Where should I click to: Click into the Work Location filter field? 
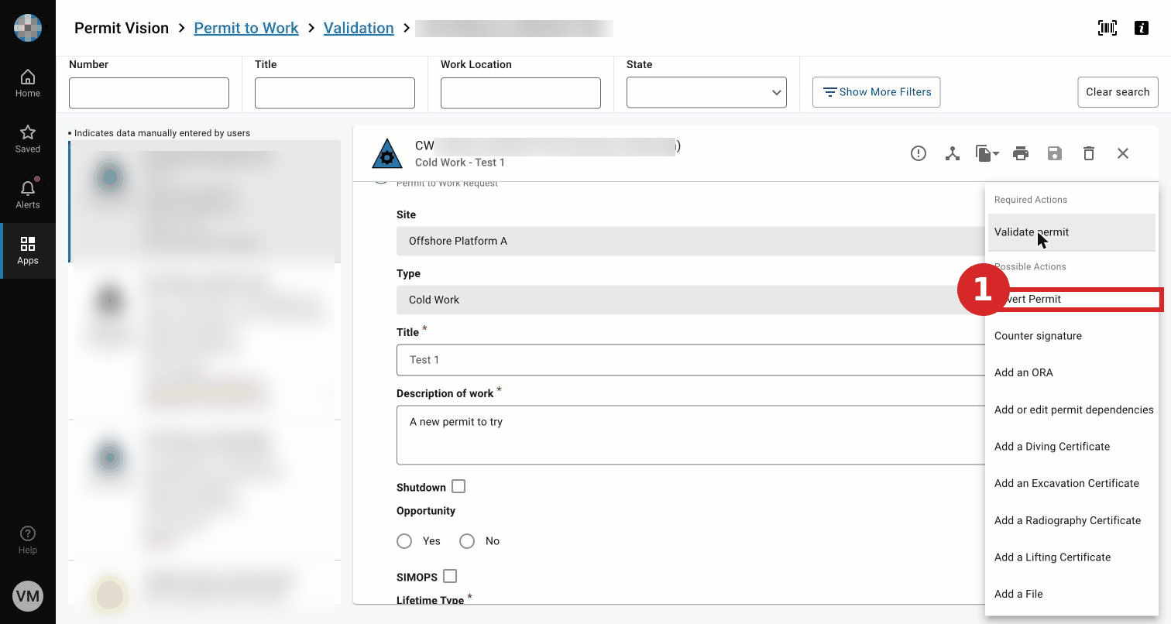[x=520, y=93]
